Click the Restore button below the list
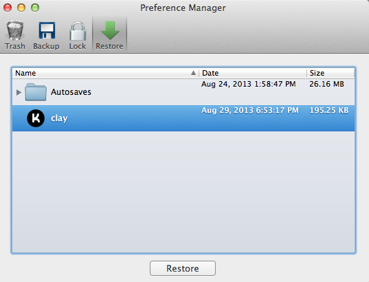The image size is (369, 282). pyautogui.click(x=183, y=268)
